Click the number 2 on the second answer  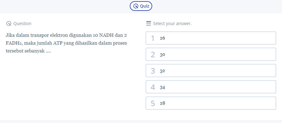tap(153, 55)
